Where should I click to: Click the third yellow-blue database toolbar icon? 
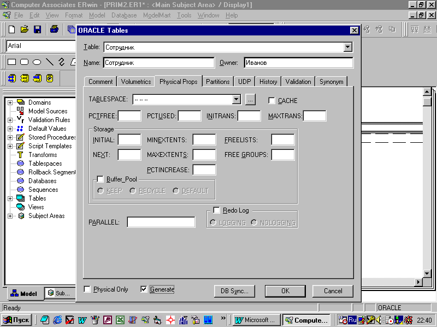37,78
